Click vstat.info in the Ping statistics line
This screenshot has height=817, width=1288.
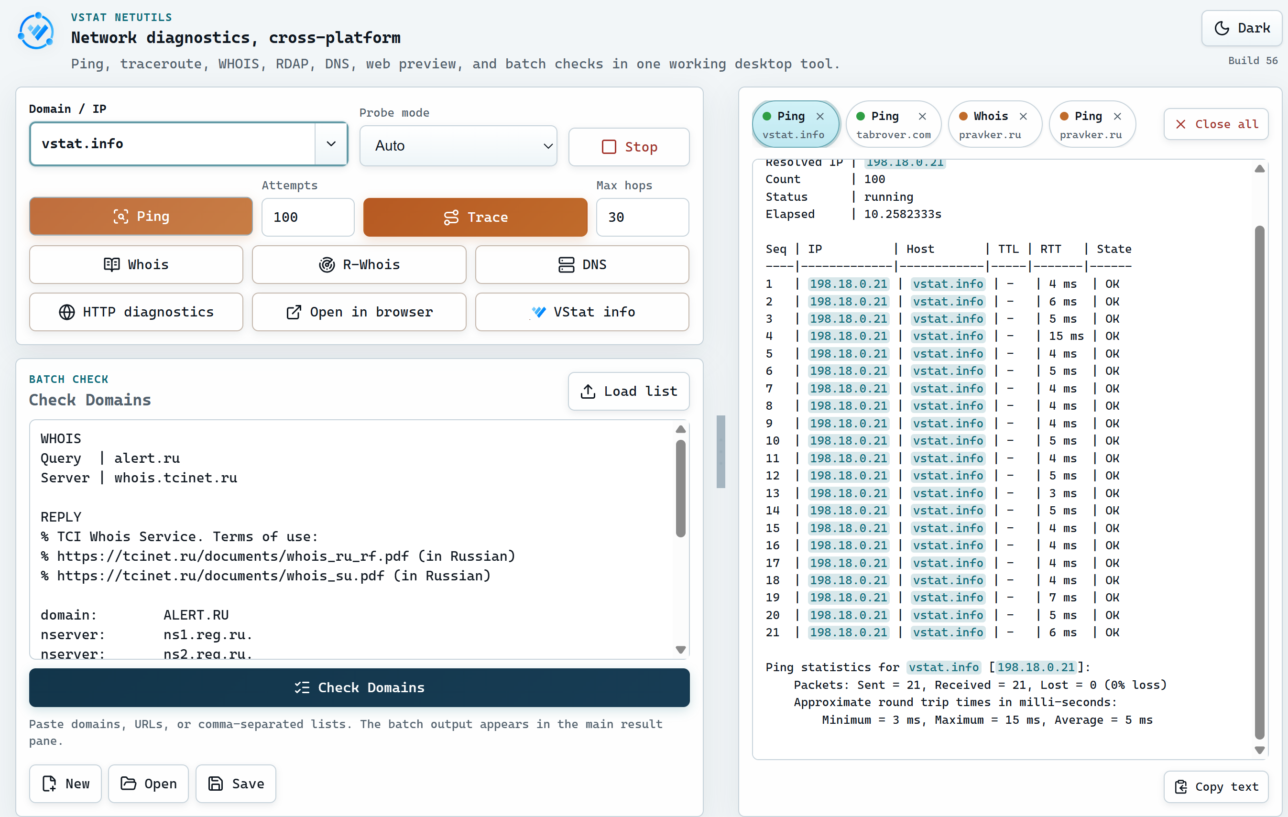tap(944, 667)
